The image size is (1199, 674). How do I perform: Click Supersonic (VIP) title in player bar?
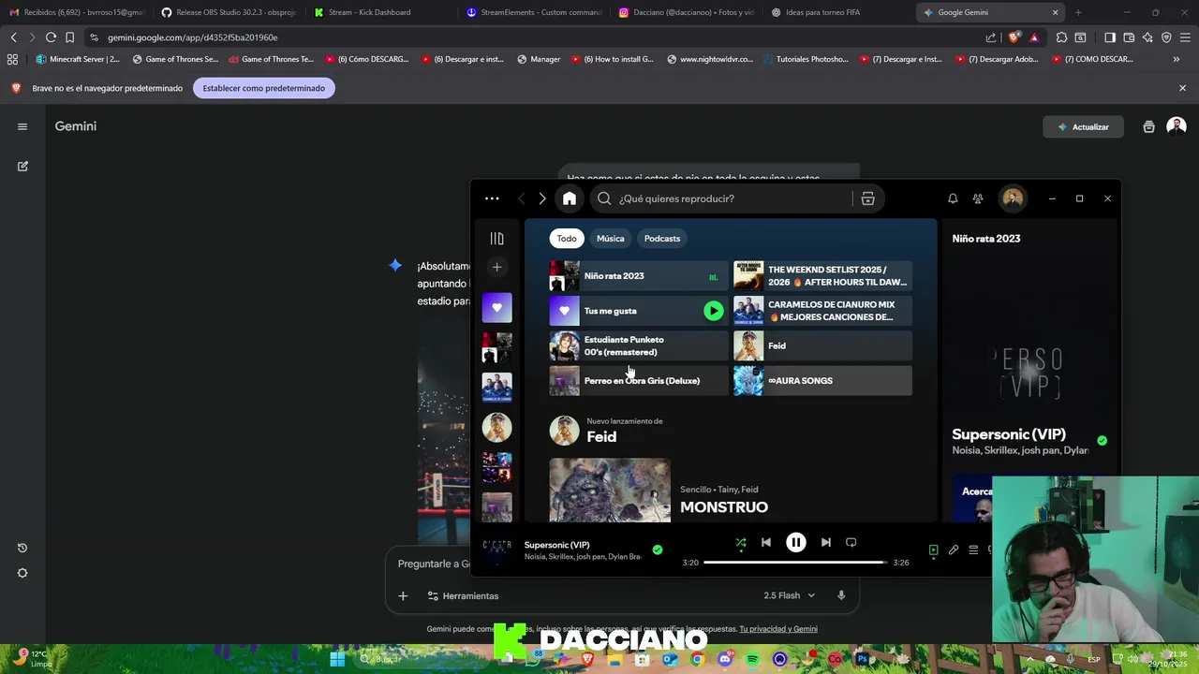(556, 545)
